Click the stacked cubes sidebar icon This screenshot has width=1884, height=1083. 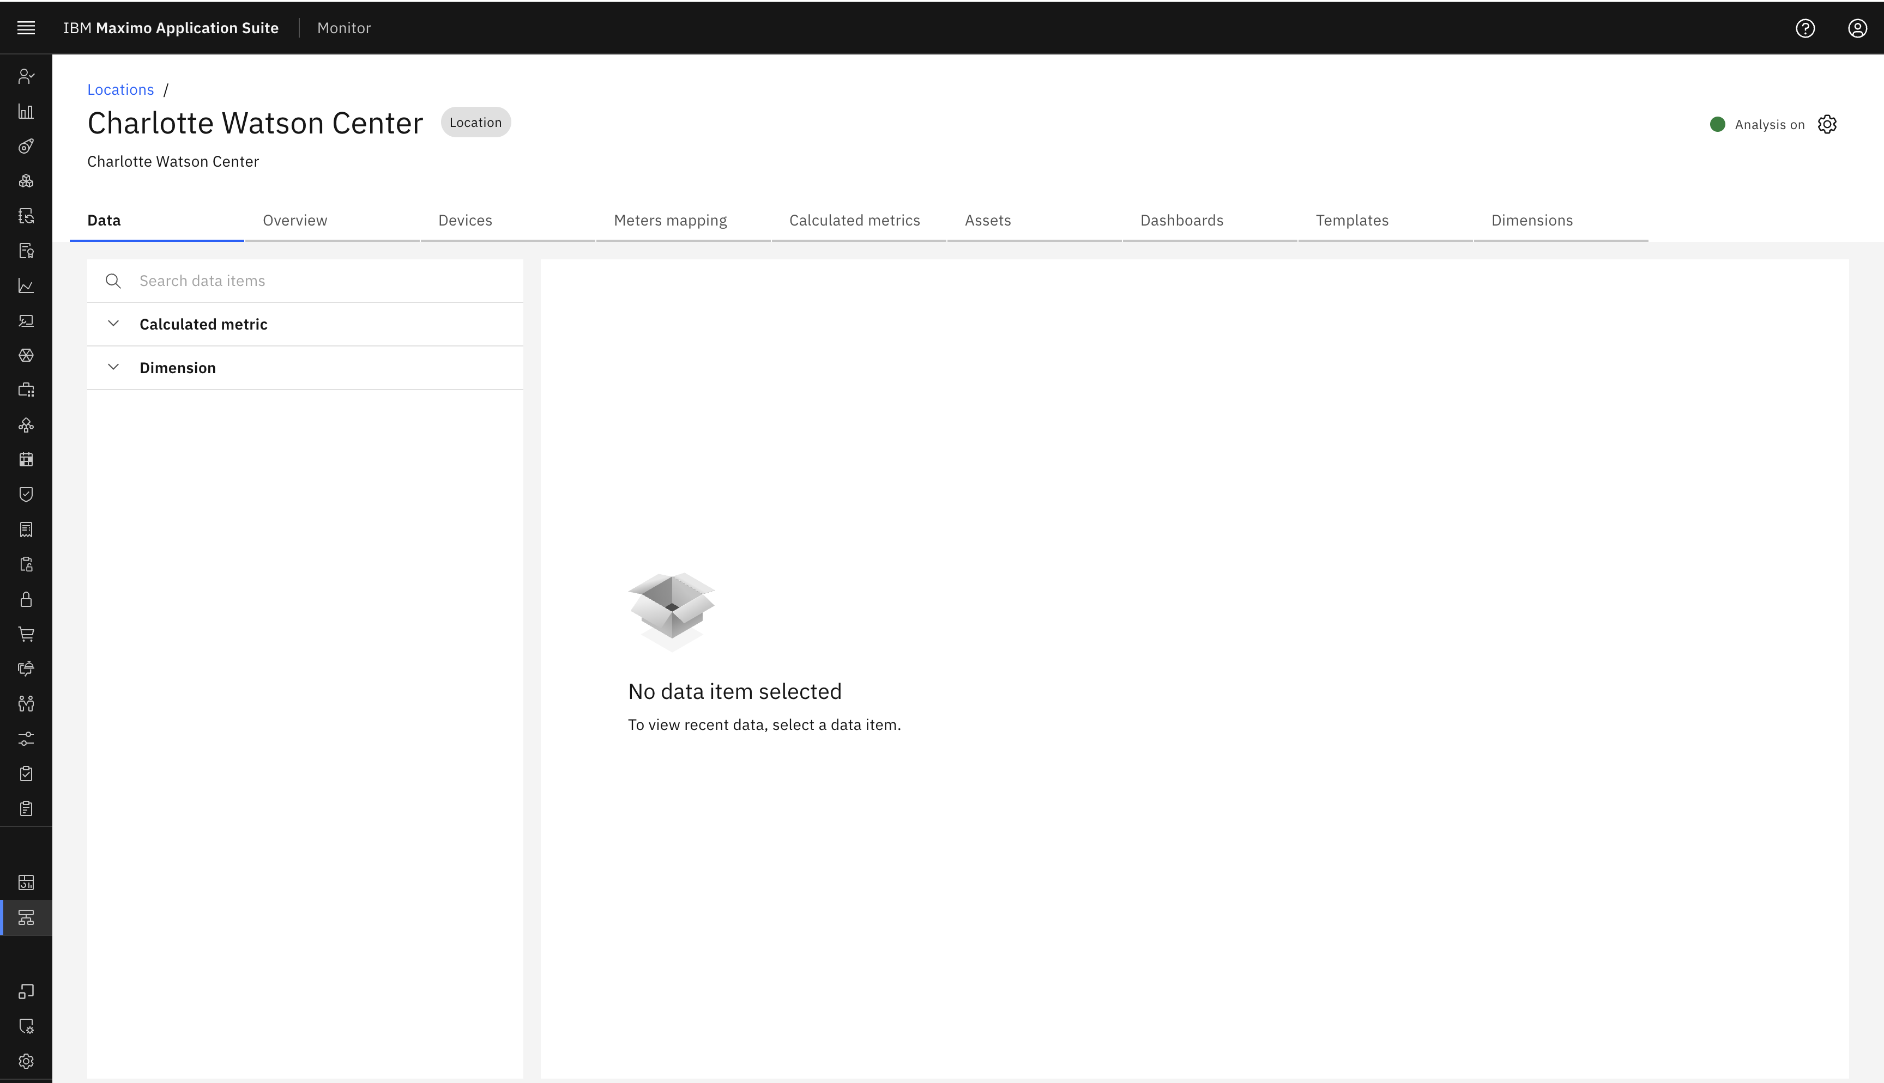point(26,181)
